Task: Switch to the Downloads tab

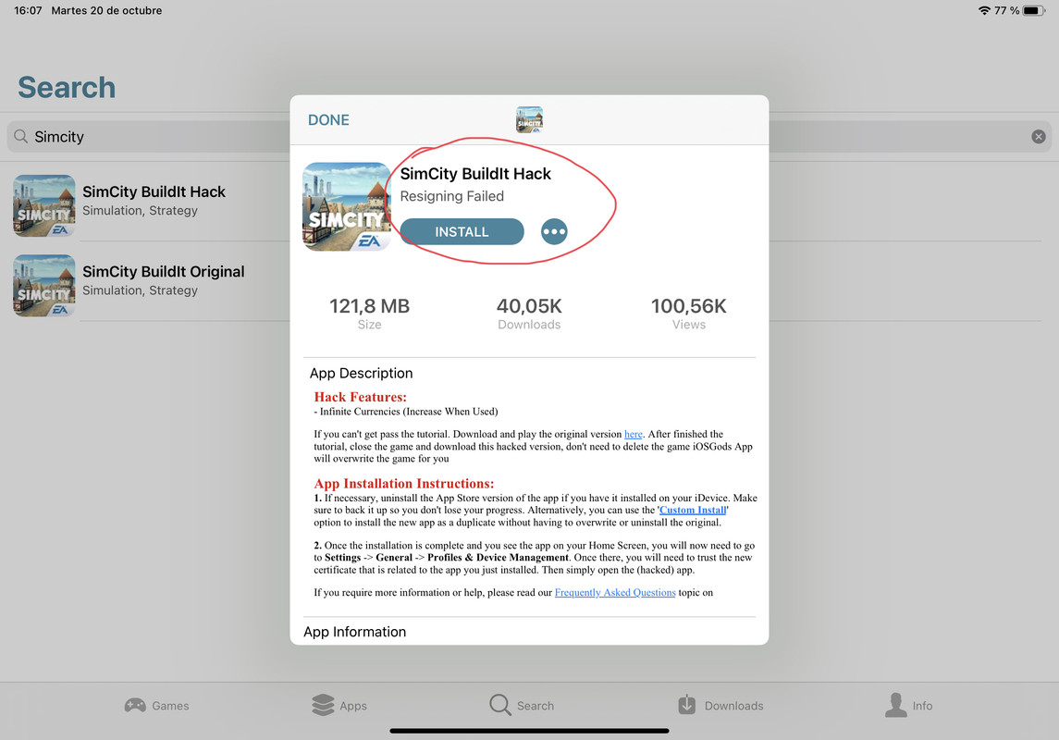Action: click(x=720, y=706)
